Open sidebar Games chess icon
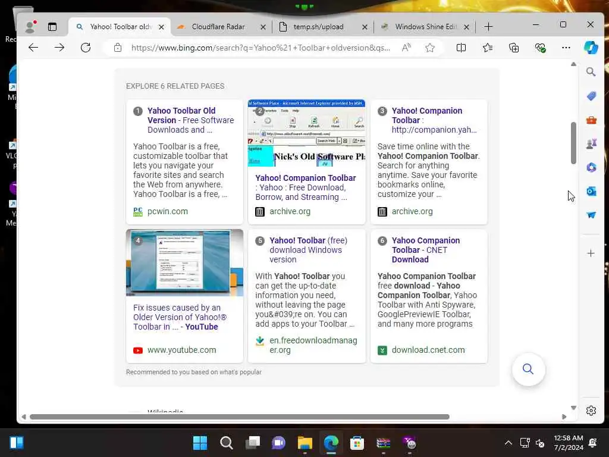This screenshot has height=457, width=609. [x=591, y=144]
